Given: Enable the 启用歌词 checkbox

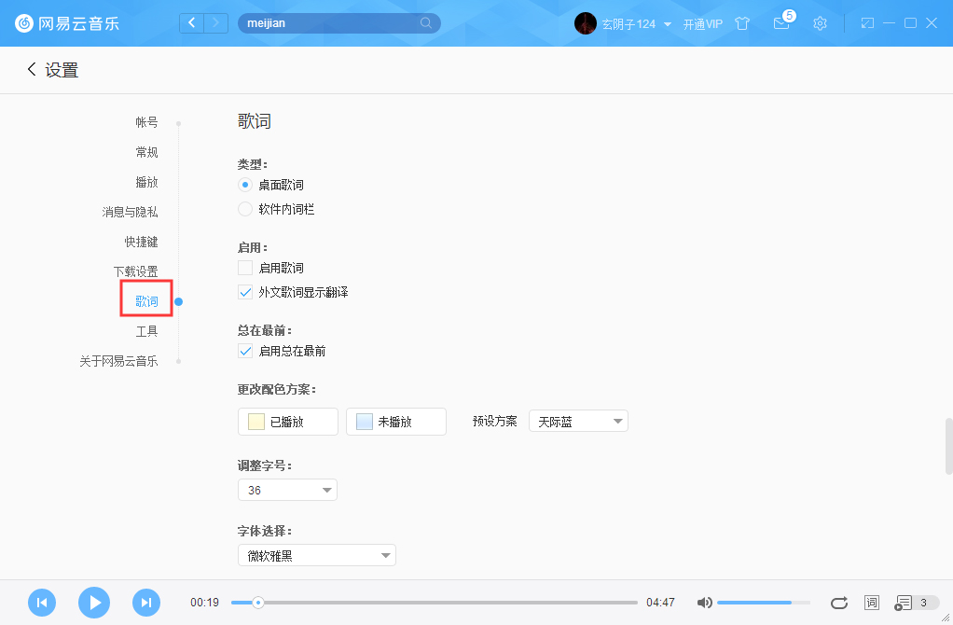Looking at the screenshot, I should click(244, 268).
